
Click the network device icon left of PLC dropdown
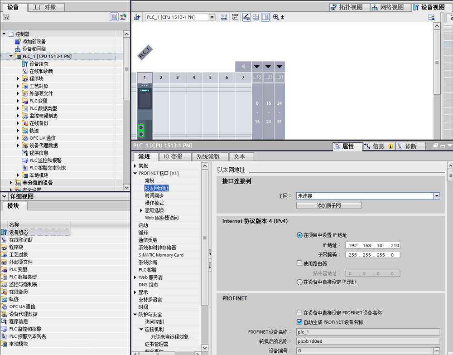click(x=138, y=17)
